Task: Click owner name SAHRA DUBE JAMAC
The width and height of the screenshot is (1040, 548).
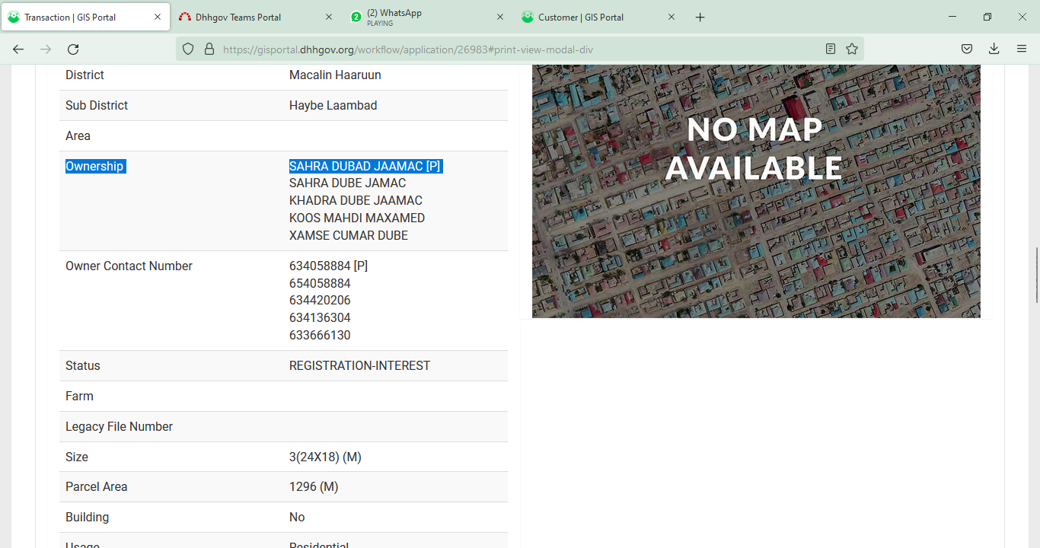Action: (x=347, y=183)
